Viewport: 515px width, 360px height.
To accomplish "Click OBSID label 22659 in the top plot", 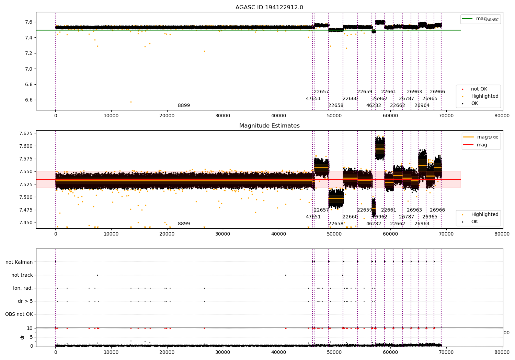I will tap(365, 92).
